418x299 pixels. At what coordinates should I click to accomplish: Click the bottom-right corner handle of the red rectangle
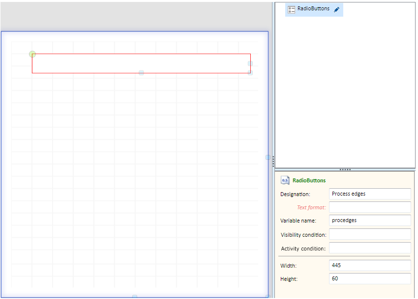click(x=250, y=73)
